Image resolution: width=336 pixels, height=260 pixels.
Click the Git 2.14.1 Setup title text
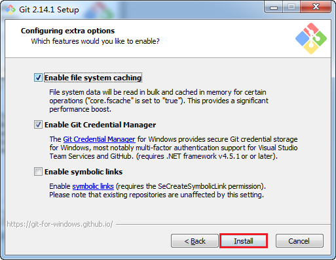coord(49,10)
